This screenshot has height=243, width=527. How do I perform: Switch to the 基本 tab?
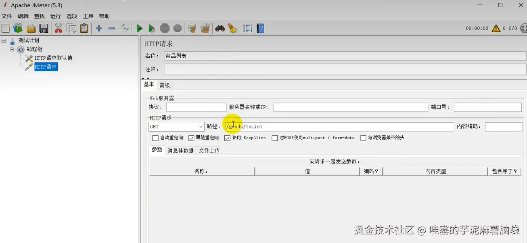[x=149, y=84]
